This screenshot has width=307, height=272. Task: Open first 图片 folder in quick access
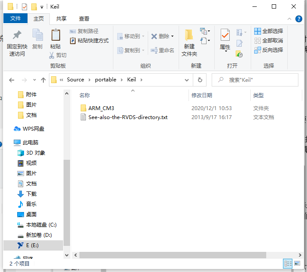click(31, 105)
